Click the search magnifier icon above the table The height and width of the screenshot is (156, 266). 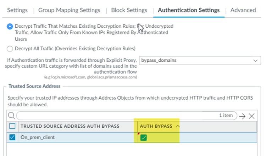click(x=11, y=116)
